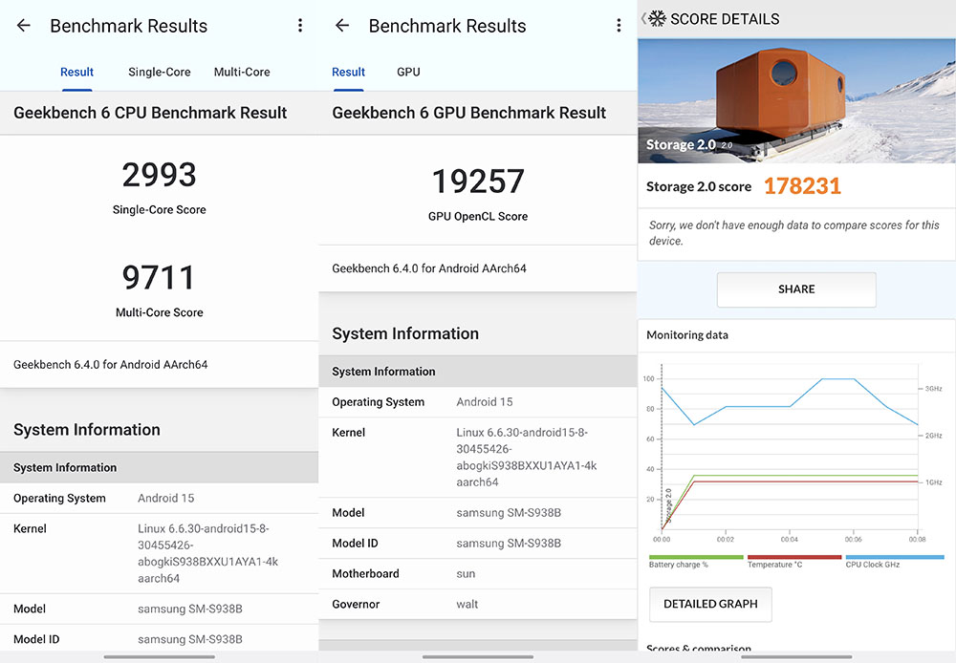The height and width of the screenshot is (663, 956).
Task: Tap the Kernel value on the GPU screen
Action: click(527, 457)
